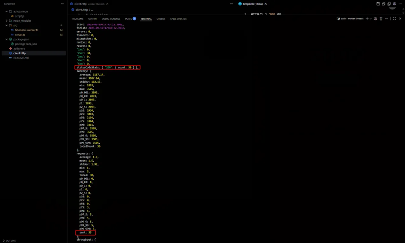This screenshot has height=243, width=405.
Task: Click the new terminal plus icon
Action: (x=367, y=19)
